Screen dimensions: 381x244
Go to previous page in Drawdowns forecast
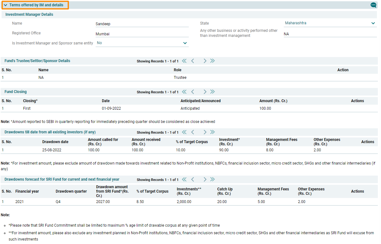coord(193,179)
